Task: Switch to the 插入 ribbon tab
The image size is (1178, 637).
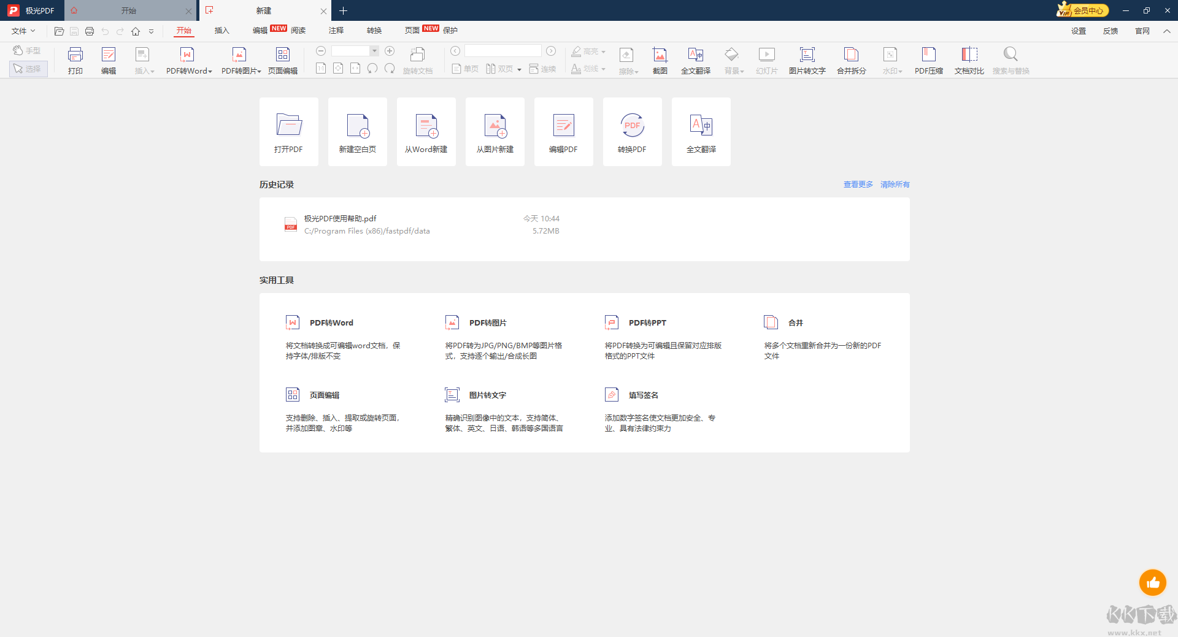Action: click(x=221, y=31)
